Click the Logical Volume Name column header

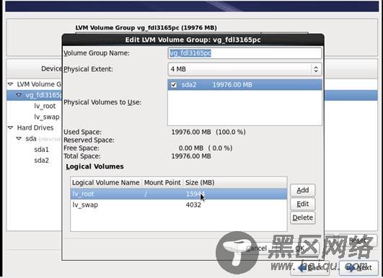tap(106, 182)
